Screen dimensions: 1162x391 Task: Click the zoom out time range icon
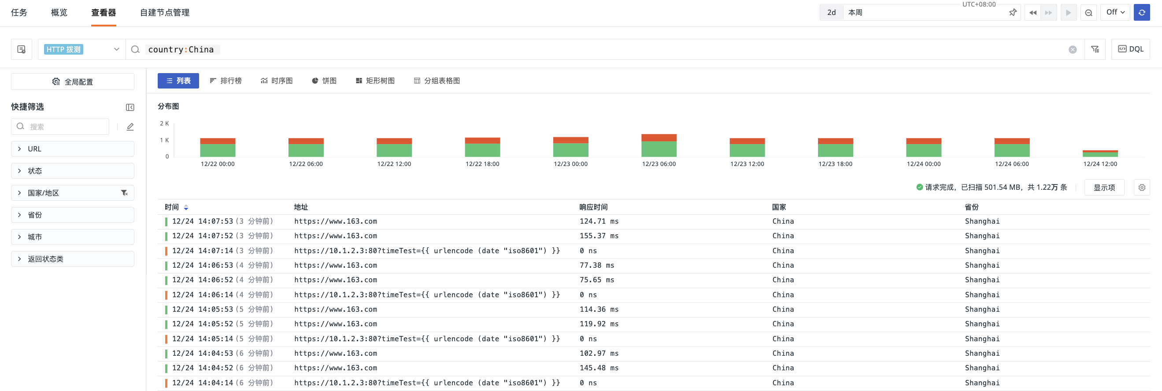pyautogui.click(x=1088, y=13)
